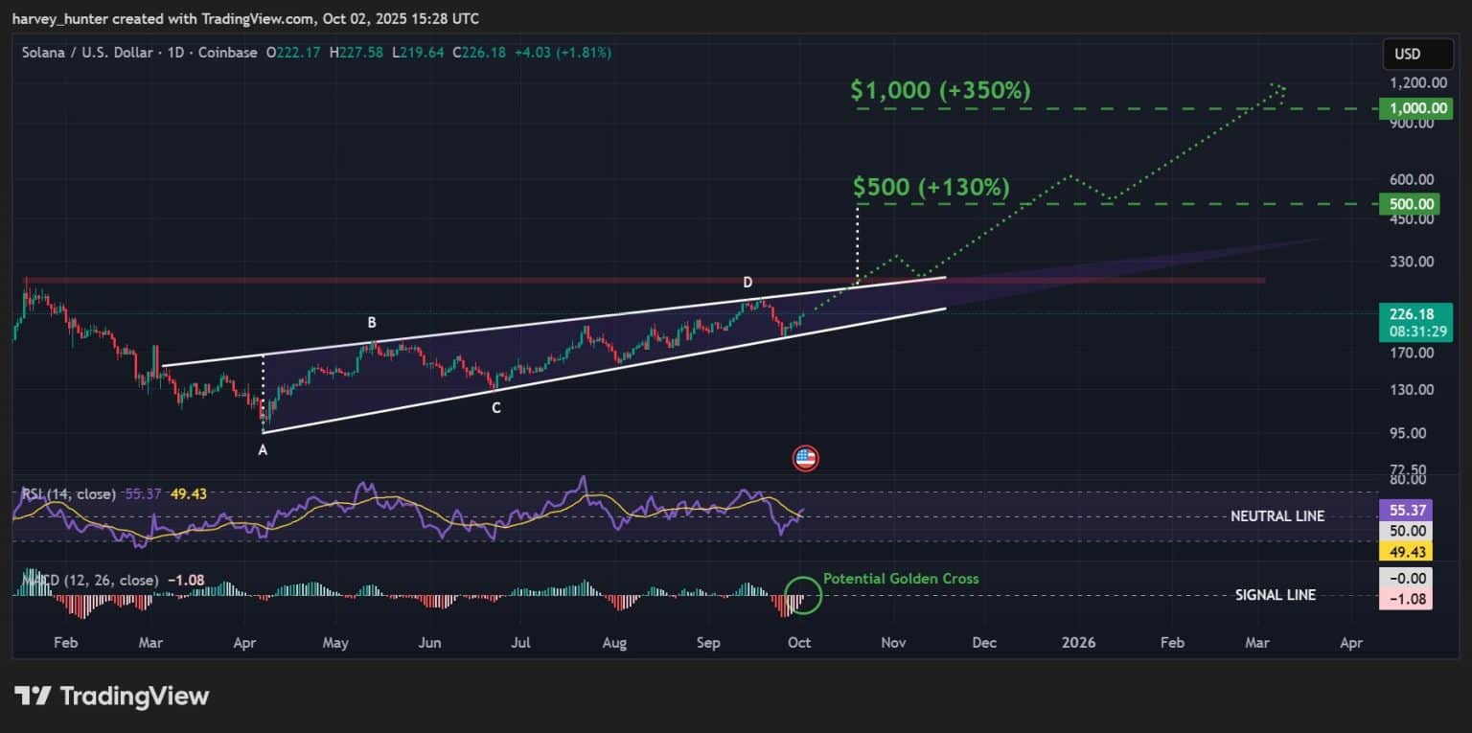The width and height of the screenshot is (1472, 733).
Task: Click 2026 on the time axis
Action: [1079, 643]
